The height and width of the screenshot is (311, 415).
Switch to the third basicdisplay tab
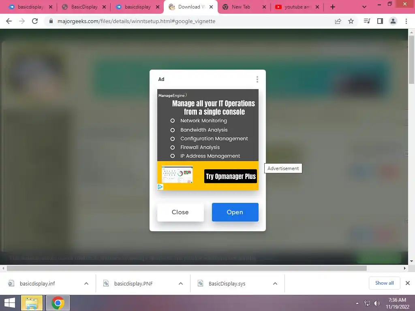(137, 7)
